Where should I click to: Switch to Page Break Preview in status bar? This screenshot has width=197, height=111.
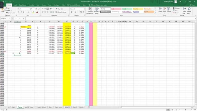(x=176, y=110)
